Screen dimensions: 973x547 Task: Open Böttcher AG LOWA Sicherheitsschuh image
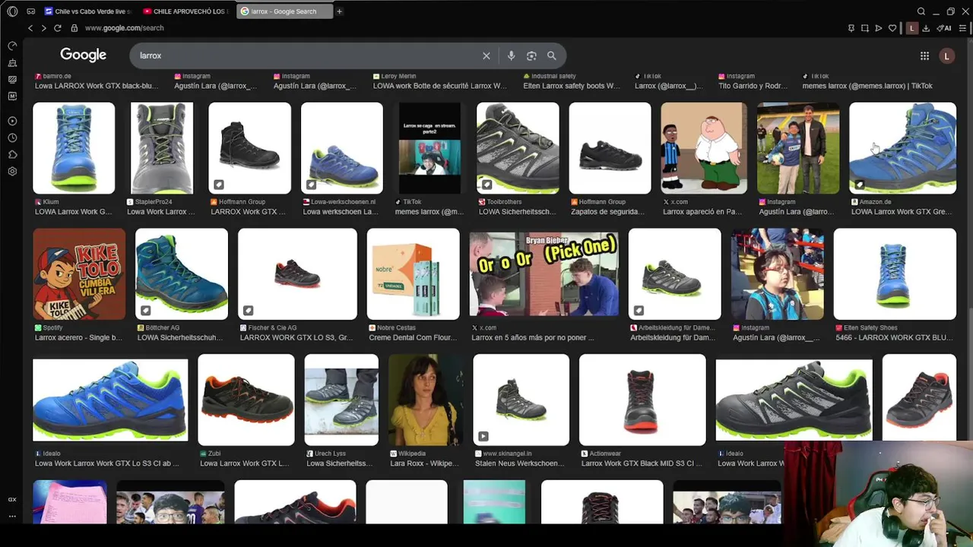click(181, 274)
